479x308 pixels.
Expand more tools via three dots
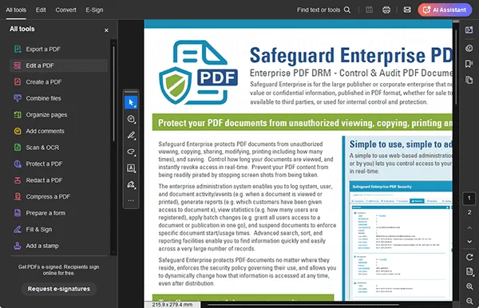coord(131,200)
